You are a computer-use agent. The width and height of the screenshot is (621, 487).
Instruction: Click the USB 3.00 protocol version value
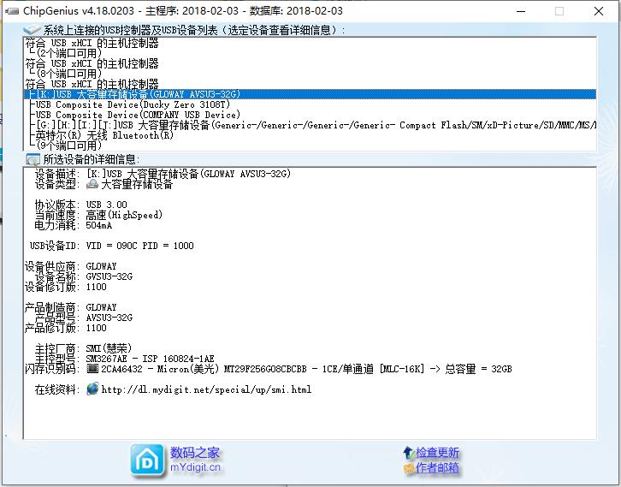point(107,205)
